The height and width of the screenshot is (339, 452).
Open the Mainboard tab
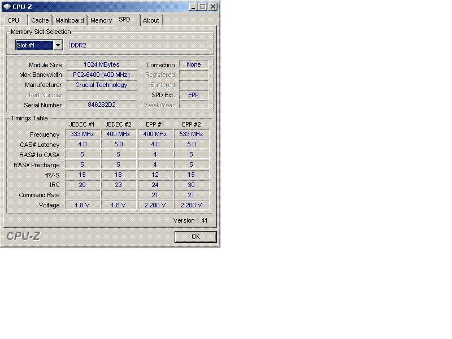coord(69,20)
